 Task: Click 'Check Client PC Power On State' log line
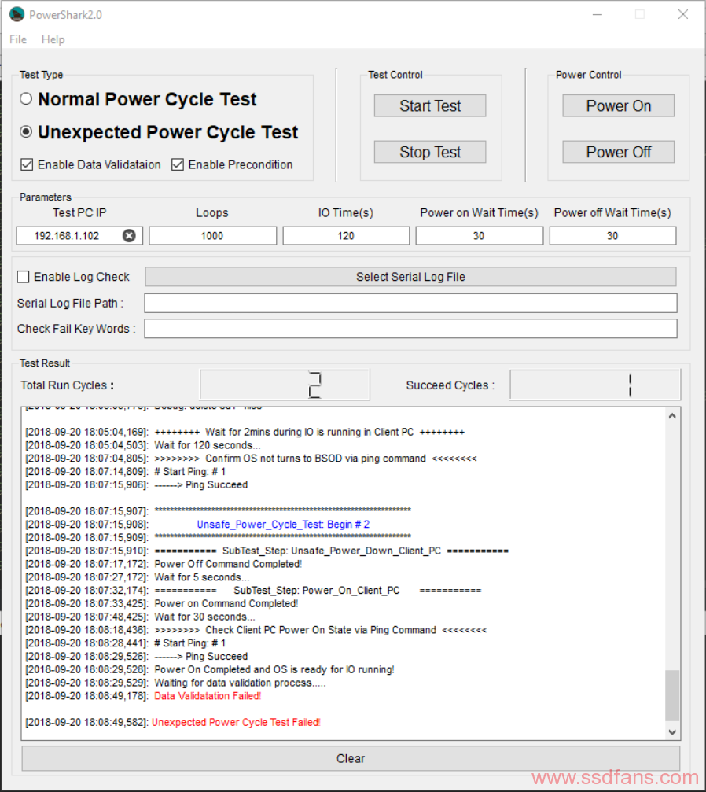pos(321,630)
